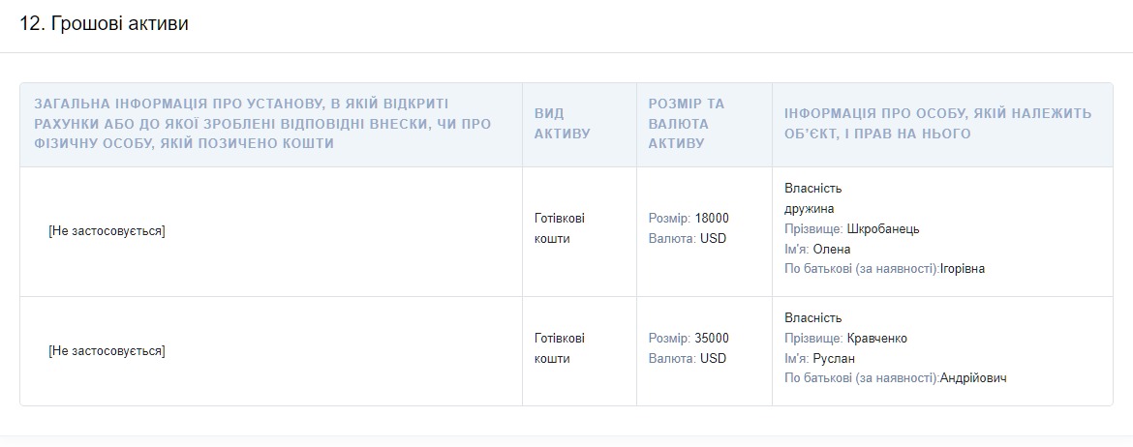The width and height of the screenshot is (1133, 447).
Task: Click the "Розмір та валюта активу" header
Action: [x=687, y=123]
